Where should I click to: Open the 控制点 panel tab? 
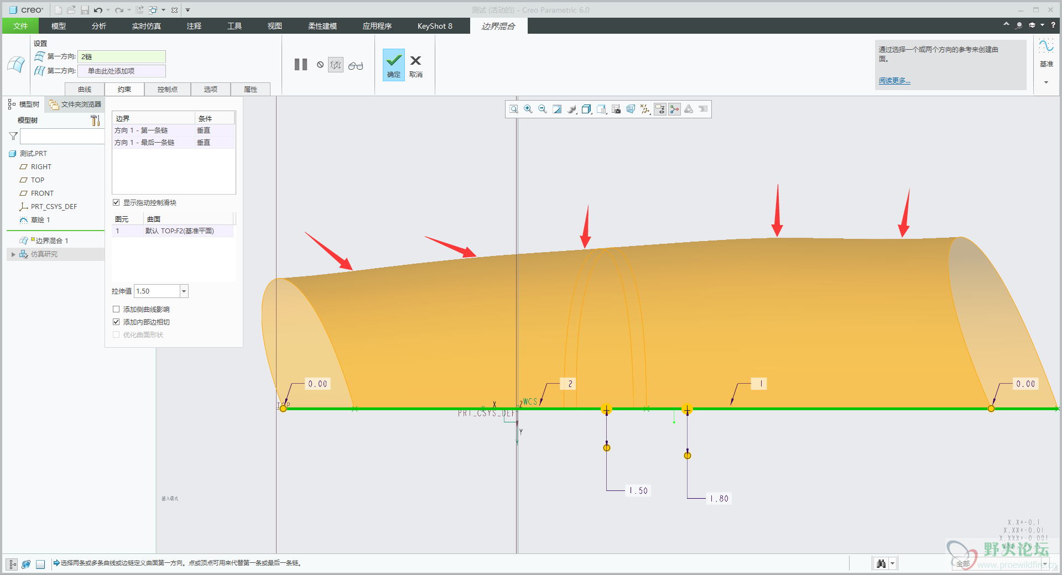(x=167, y=89)
